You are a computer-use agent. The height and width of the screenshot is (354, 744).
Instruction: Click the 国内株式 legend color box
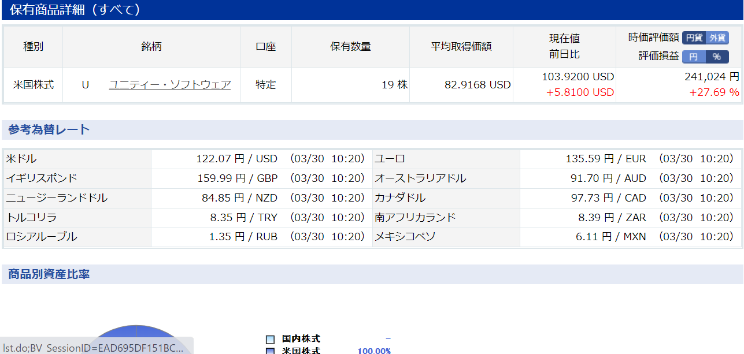point(270,340)
